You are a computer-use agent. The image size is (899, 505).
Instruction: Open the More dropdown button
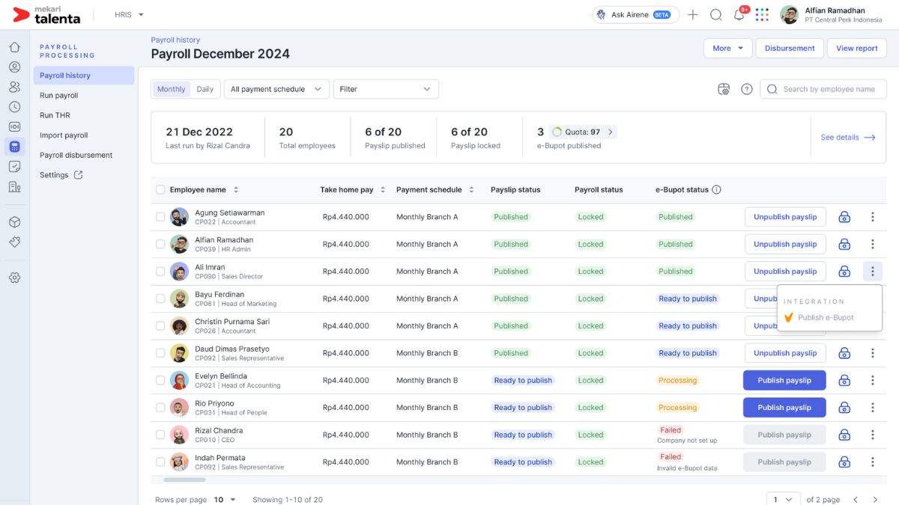727,48
